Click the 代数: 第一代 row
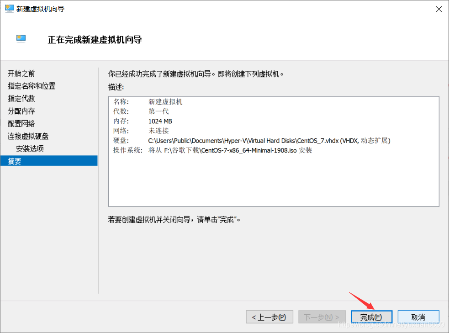This screenshot has height=333, width=449. pyautogui.click(x=141, y=111)
